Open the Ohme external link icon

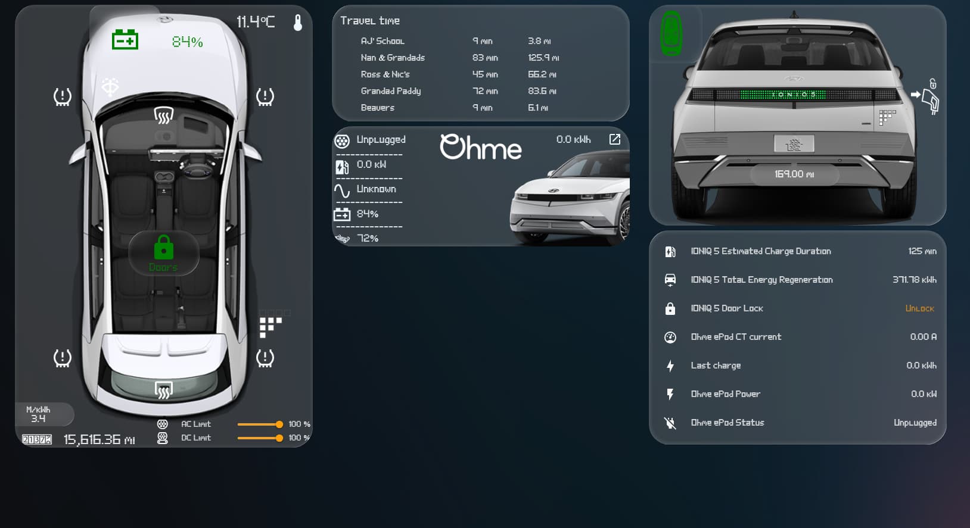[x=615, y=139]
